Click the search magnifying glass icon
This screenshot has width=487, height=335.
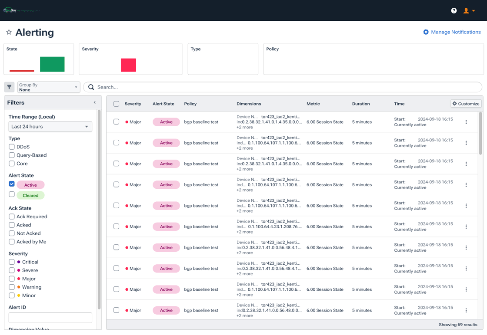91,87
